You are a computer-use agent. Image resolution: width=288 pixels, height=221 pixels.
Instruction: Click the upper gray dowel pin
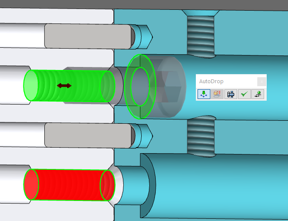coord(89,36)
